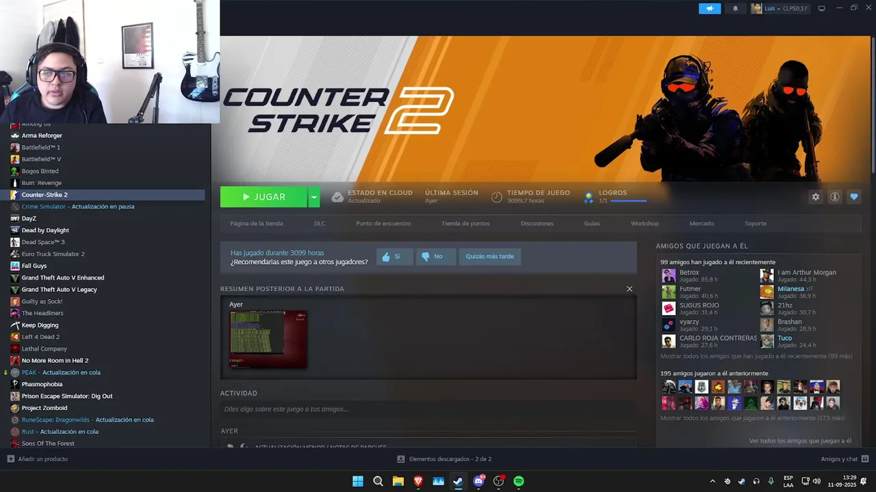Switch to Big Picture mode monitor icon
The height and width of the screenshot is (492, 876).
(821, 8)
